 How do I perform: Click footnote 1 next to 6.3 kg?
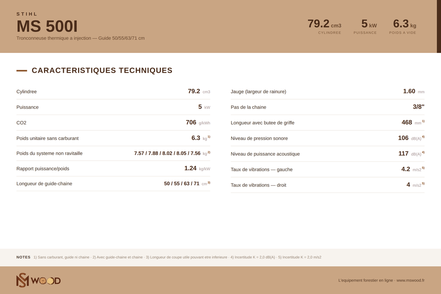209,137
